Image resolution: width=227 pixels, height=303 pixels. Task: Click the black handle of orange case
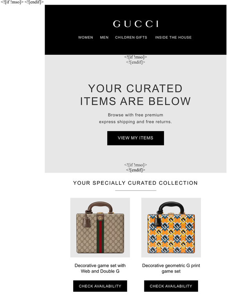[x=171, y=207]
